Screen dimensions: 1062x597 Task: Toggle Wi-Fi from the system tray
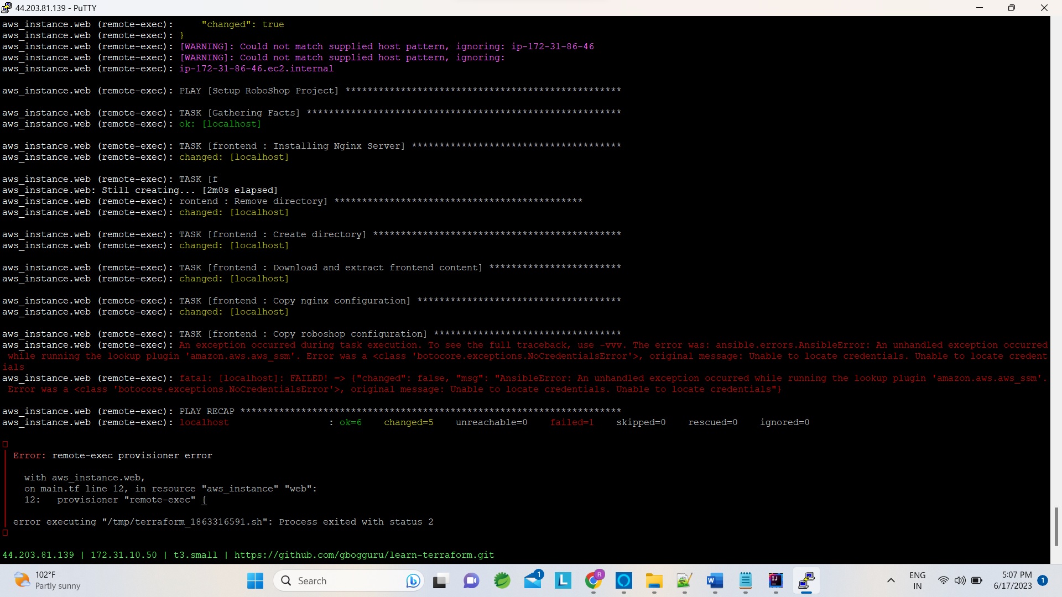pyautogui.click(x=944, y=581)
